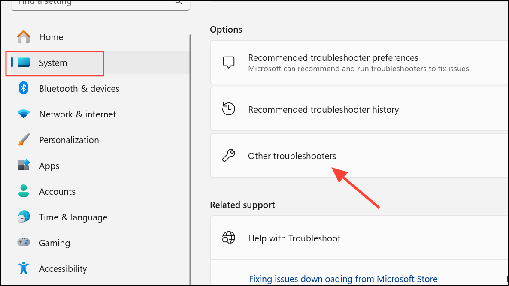
Task: Expand Help with Troubleshoot section
Action: [294, 238]
